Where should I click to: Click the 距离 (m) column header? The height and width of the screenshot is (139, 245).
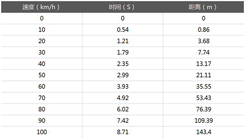(204, 7)
